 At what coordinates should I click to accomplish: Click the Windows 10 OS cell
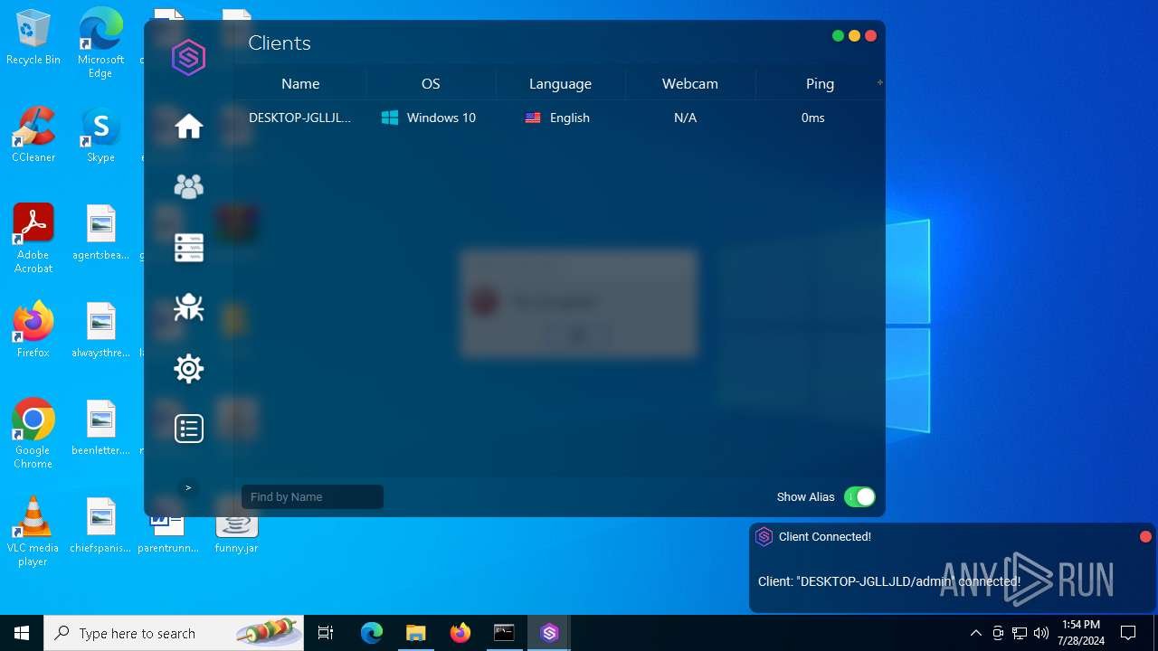tap(429, 118)
